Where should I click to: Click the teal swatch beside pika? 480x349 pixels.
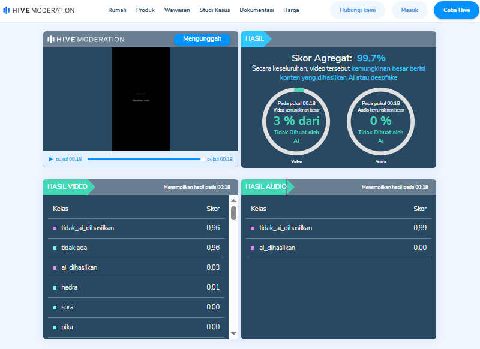point(55,327)
